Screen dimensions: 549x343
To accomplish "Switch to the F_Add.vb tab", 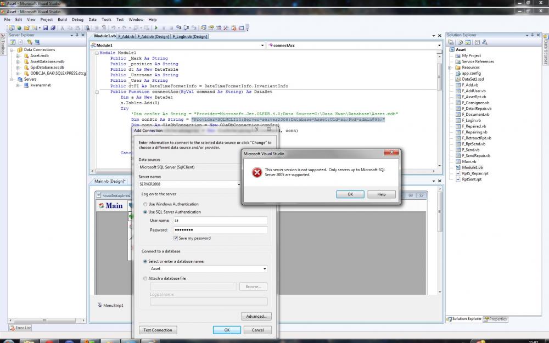I will pos(126,36).
